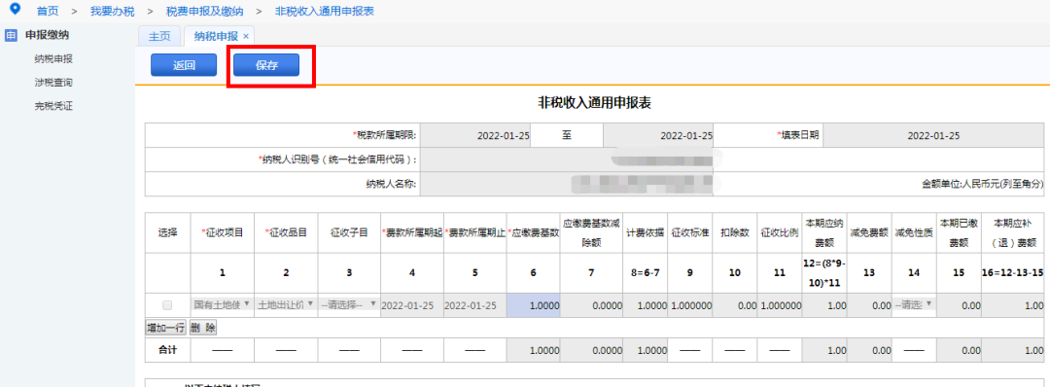Viewport: 1050px width, 387px height.
Task: Tick the row selection checkbox in 选择 column
Action: tap(167, 305)
